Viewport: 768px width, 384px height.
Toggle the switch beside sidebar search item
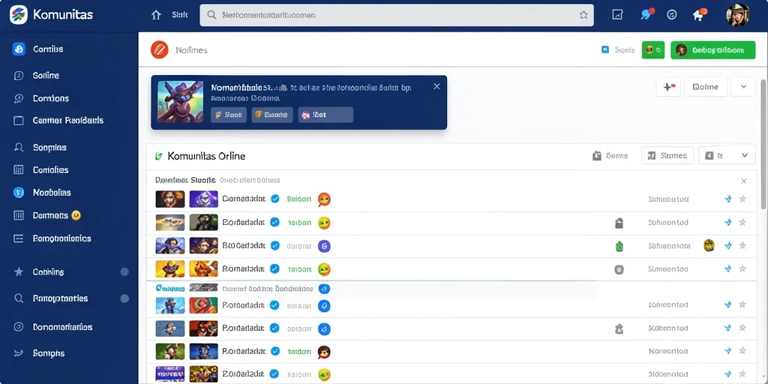click(x=124, y=298)
